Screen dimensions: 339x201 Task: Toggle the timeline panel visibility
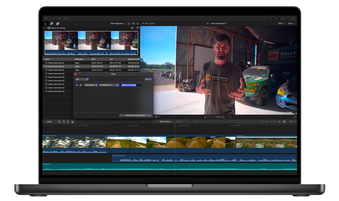(277, 19)
